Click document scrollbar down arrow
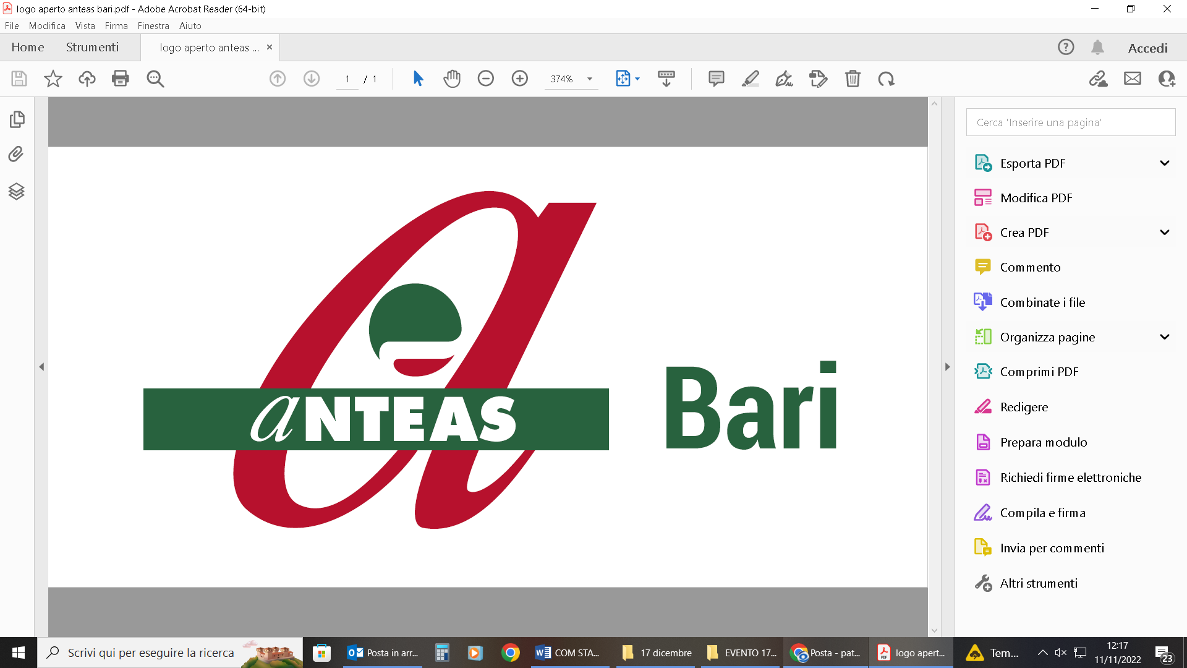The image size is (1187, 668). point(934,631)
